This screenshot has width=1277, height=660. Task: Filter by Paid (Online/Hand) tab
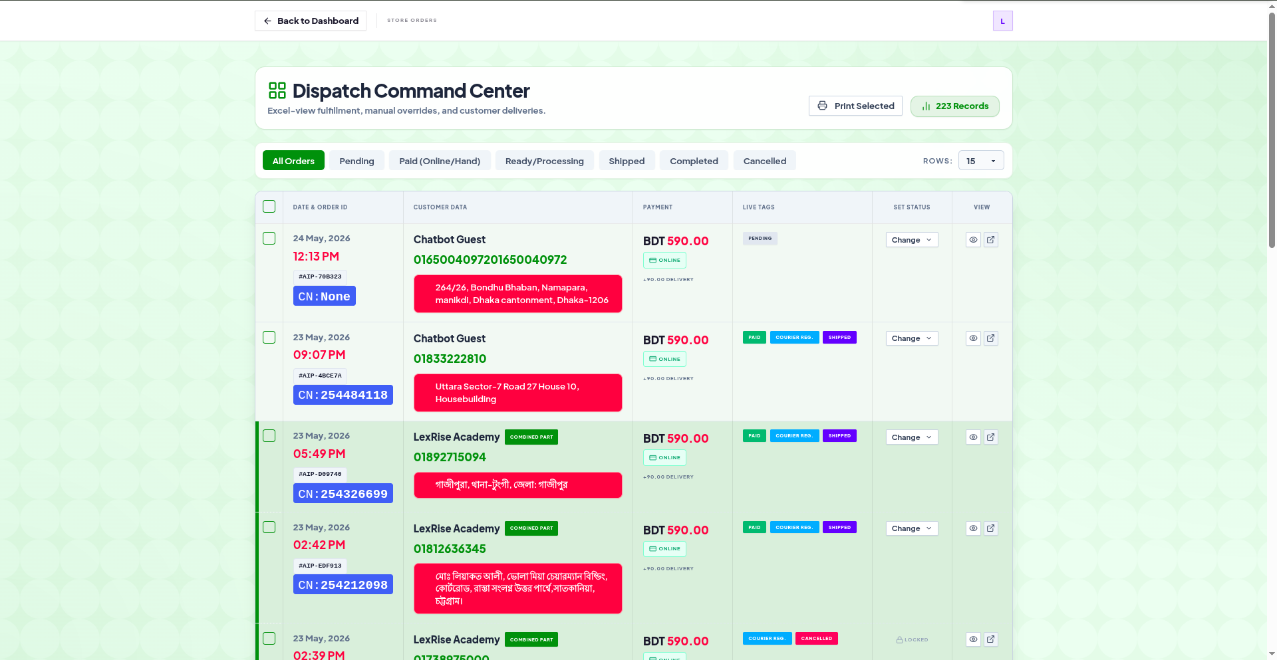tap(440, 161)
